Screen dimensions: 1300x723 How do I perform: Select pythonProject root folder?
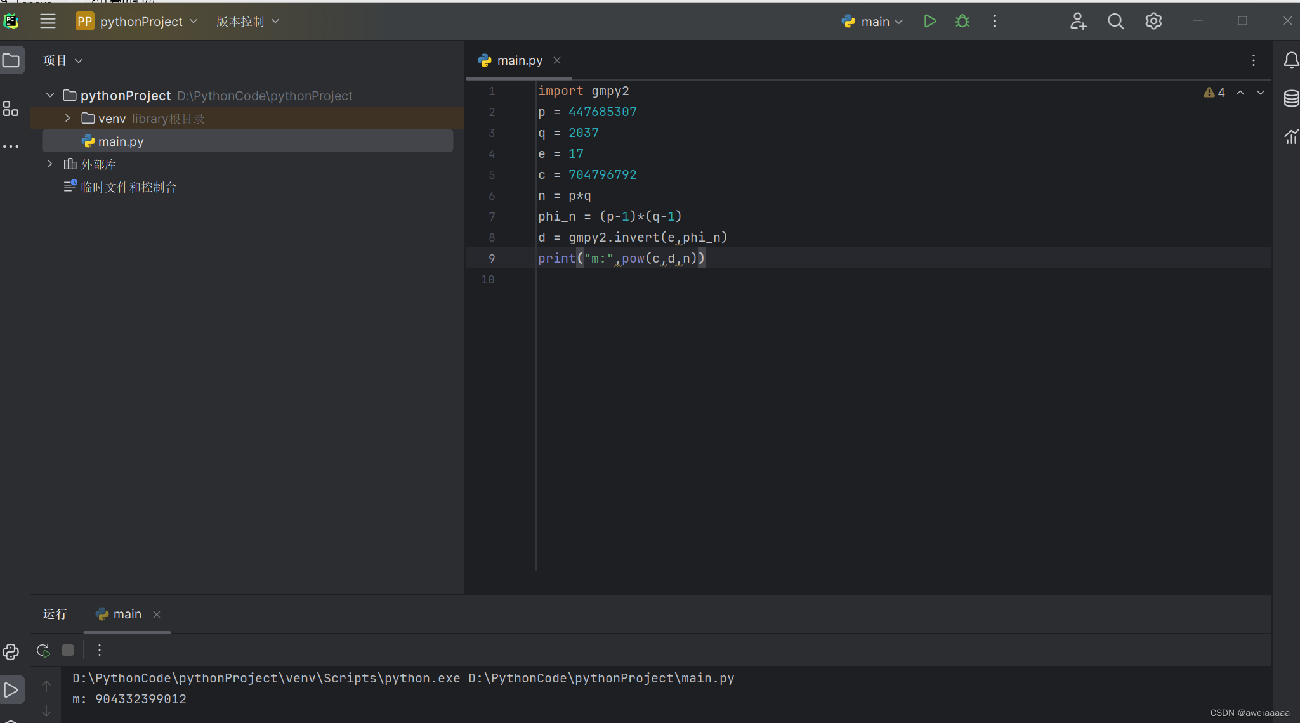point(126,95)
